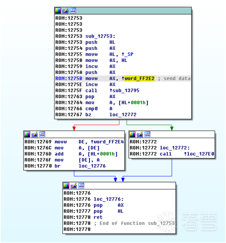Click the pencil icon of the ROM:12769 node
226x243 pixels.
coord(34,135)
